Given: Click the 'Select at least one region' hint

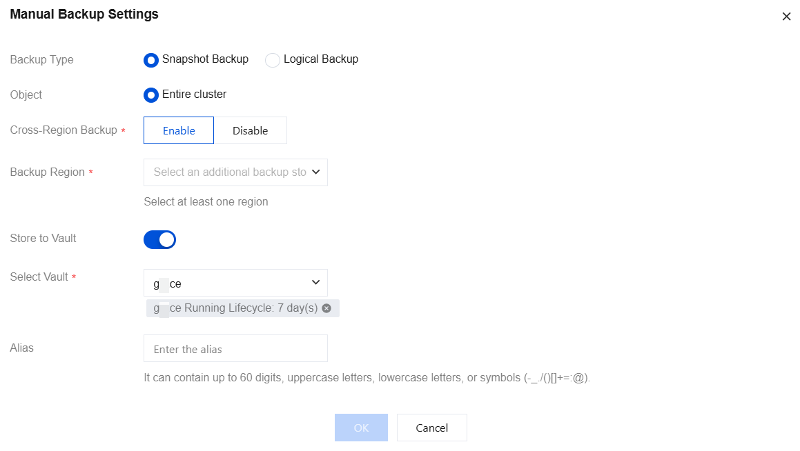Looking at the screenshot, I should 206,202.
